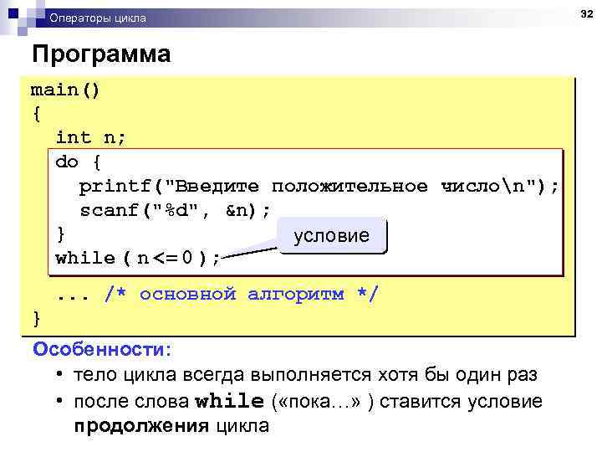Click the declaration "int n;"

pyautogui.click(x=90, y=137)
